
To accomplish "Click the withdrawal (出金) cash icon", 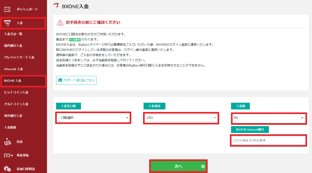I will pos(7,142).
